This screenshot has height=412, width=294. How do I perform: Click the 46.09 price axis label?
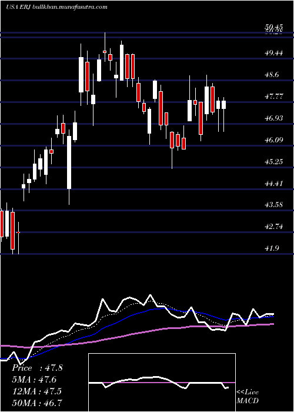274,140
